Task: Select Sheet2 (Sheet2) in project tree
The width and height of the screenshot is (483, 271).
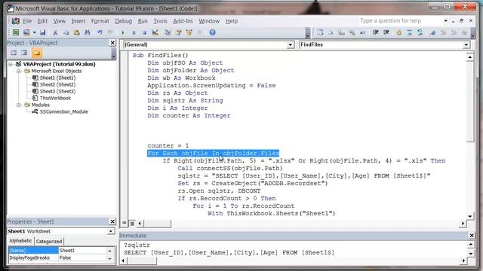Action: tap(57, 84)
